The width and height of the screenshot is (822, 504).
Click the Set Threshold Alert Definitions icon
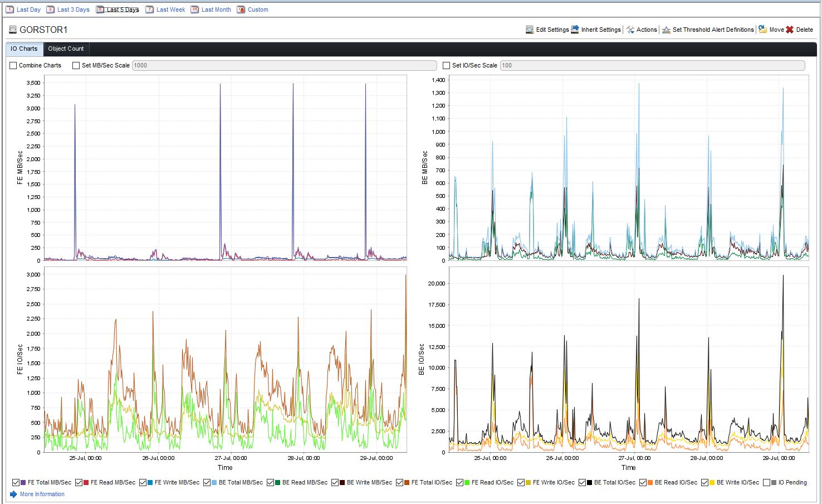tap(666, 30)
